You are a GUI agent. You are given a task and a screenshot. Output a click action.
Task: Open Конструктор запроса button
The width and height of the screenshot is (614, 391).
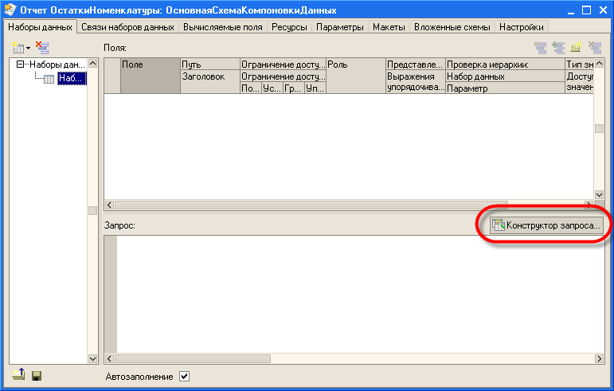pos(546,225)
